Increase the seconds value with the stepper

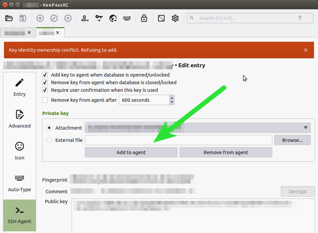pyautogui.click(x=172, y=98)
